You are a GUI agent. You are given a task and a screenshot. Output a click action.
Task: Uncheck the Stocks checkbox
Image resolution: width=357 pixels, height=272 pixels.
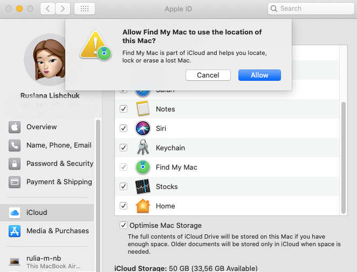click(x=123, y=186)
